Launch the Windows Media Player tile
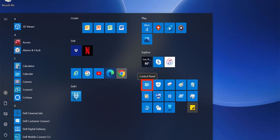 [x=147, y=96]
